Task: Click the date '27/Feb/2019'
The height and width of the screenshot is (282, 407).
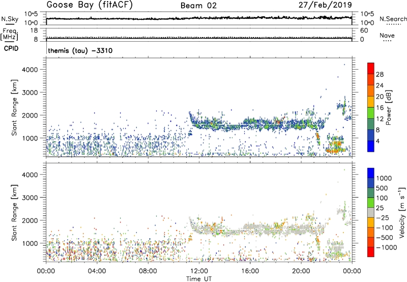Action: [x=325, y=5]
